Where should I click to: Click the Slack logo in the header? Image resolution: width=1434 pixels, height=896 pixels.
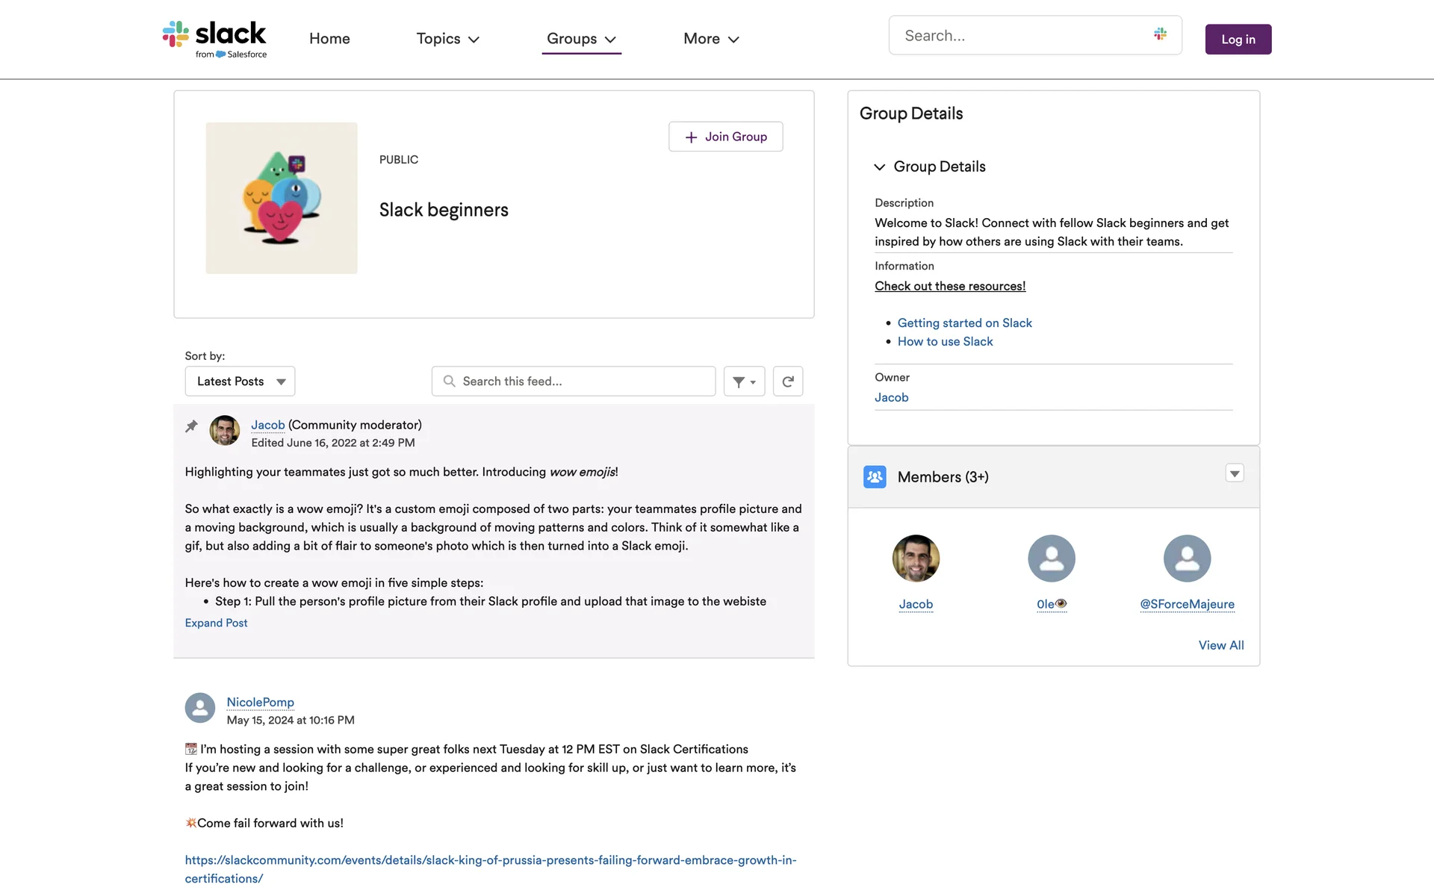[x=214, y=39]
